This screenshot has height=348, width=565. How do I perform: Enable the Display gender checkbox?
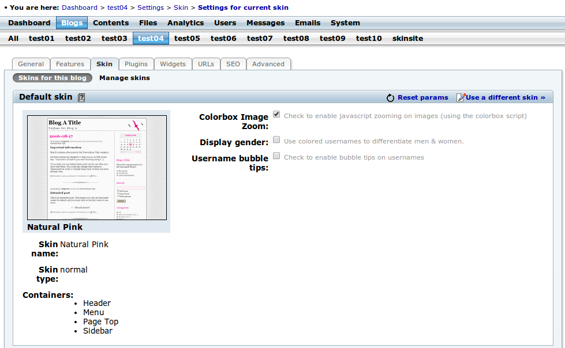pyautogui.click(x=276, y=139)
